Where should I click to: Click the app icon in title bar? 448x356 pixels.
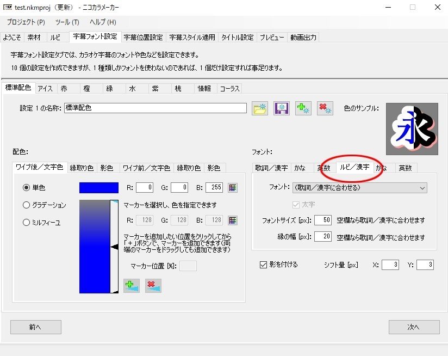coord(8,8)
